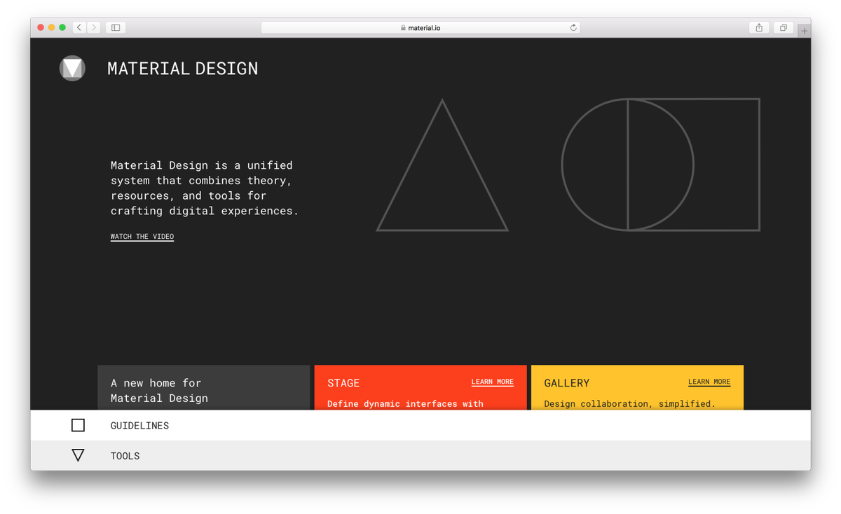Viewport: 841px width, 514px height.
Task: Click LEARN MORE on the Stage card
Action: pos(492,382)
